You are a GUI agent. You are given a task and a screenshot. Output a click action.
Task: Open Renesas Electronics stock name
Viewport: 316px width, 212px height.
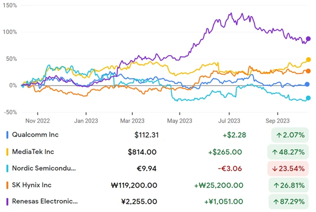point(45,201)
